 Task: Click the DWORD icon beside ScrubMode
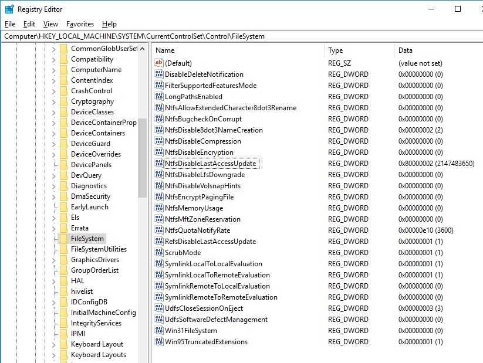[x=159, y=253]
